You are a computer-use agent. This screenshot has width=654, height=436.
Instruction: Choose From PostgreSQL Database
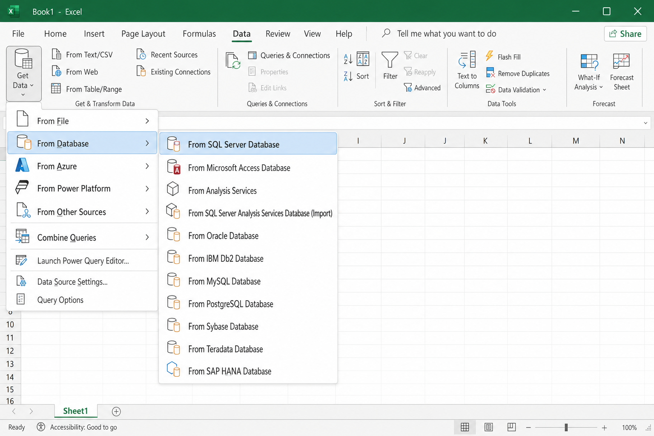click(x=248, y=304)
